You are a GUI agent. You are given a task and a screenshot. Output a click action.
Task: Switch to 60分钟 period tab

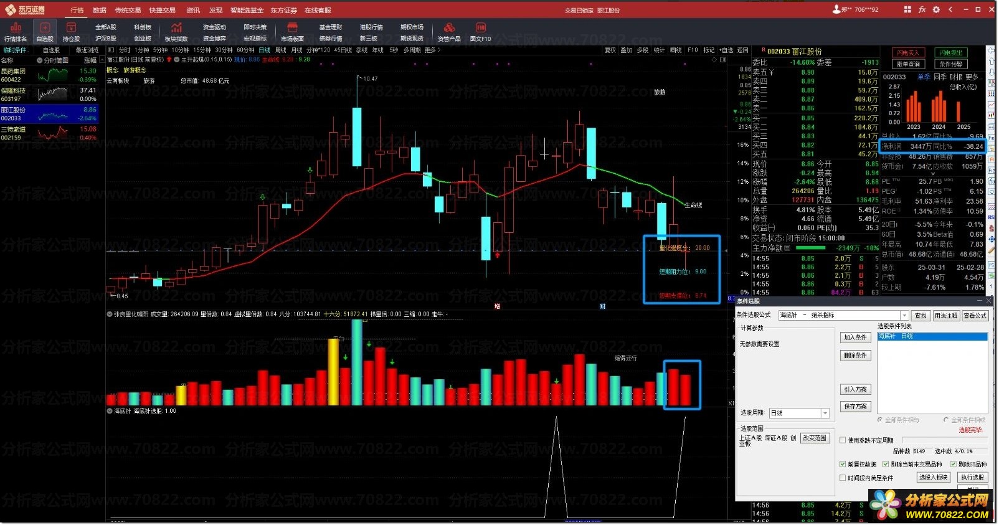tap(245, 50)
